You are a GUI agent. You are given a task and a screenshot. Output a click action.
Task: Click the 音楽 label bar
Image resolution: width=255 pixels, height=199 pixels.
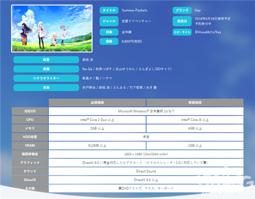[46, 88]
